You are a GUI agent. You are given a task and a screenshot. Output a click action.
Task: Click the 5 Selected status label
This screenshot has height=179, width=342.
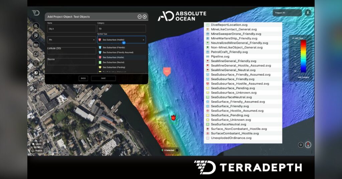tap(169, 150)
